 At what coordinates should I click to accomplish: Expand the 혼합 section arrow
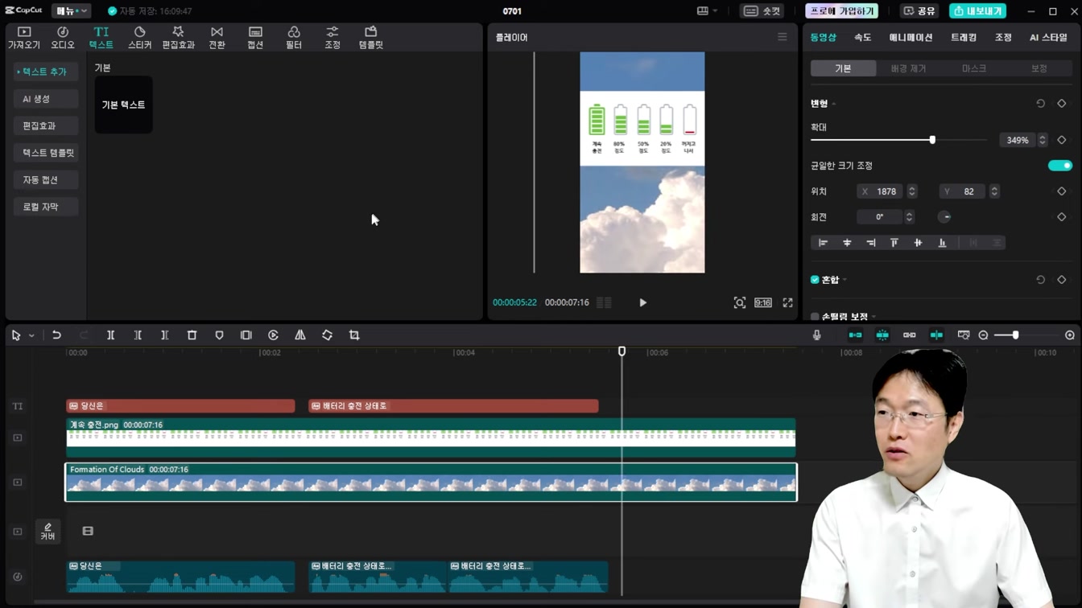[845, 280]
